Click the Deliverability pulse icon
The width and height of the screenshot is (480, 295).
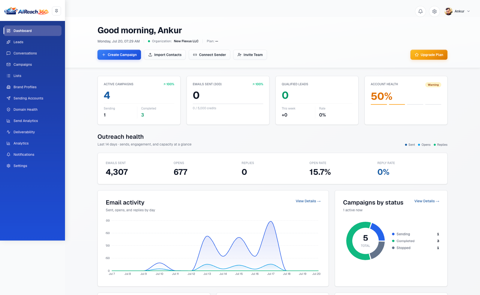click(8, 132)
